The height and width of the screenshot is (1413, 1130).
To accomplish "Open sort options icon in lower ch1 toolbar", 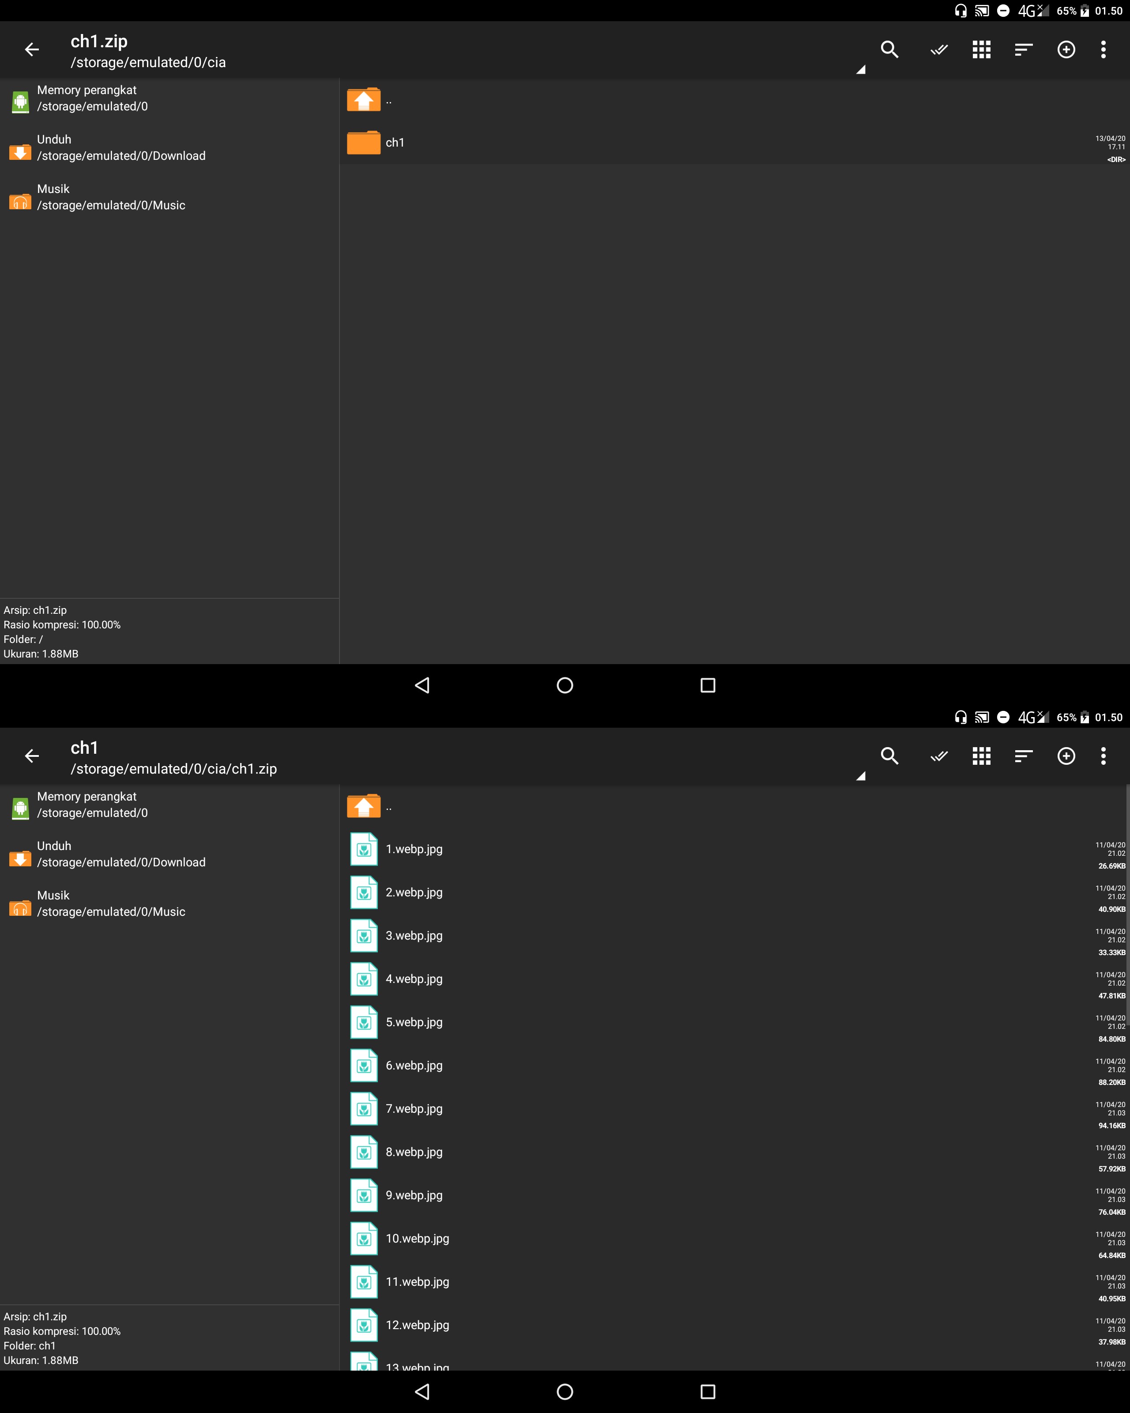I will (1023, 756).
